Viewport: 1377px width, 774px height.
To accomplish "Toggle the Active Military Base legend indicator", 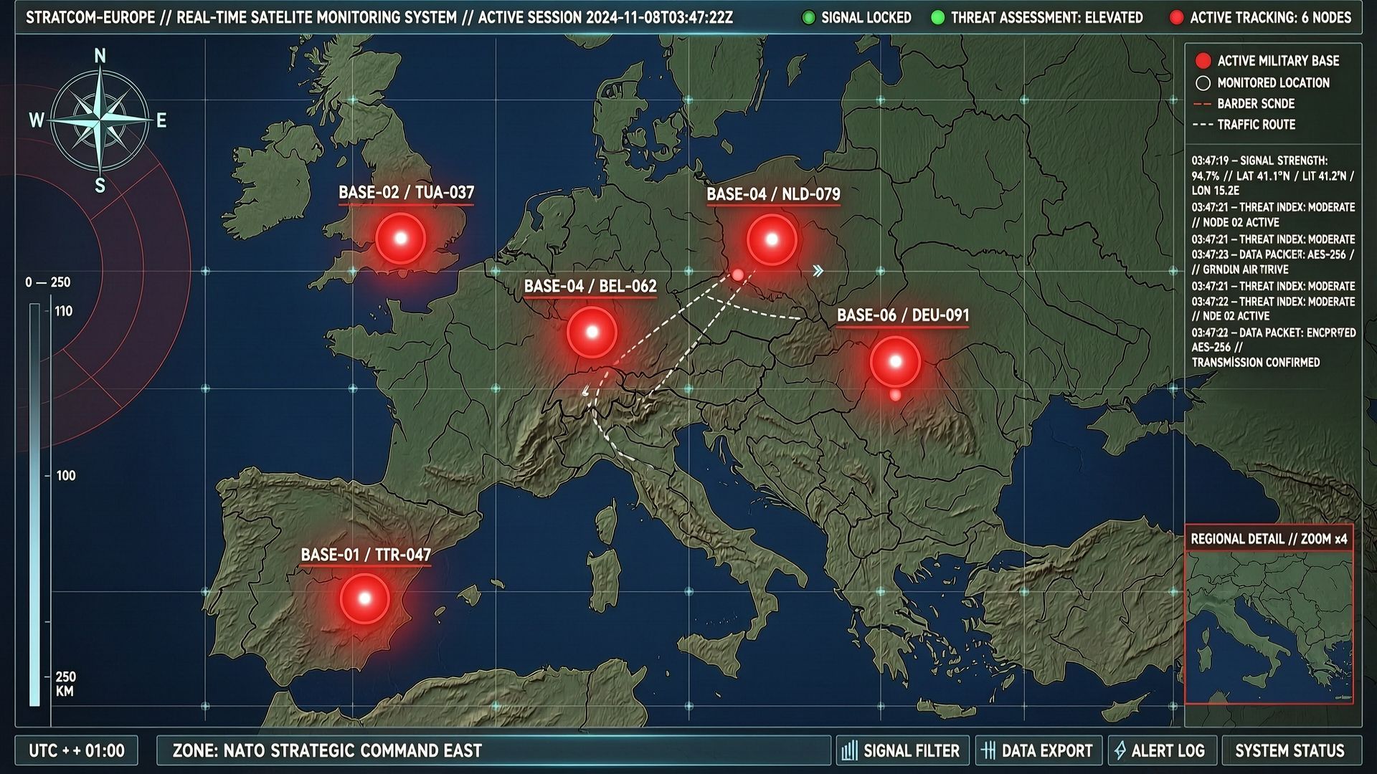I will (1203, 61).
